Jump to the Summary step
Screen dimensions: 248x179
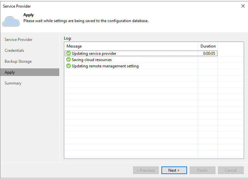tap(13, 83)
